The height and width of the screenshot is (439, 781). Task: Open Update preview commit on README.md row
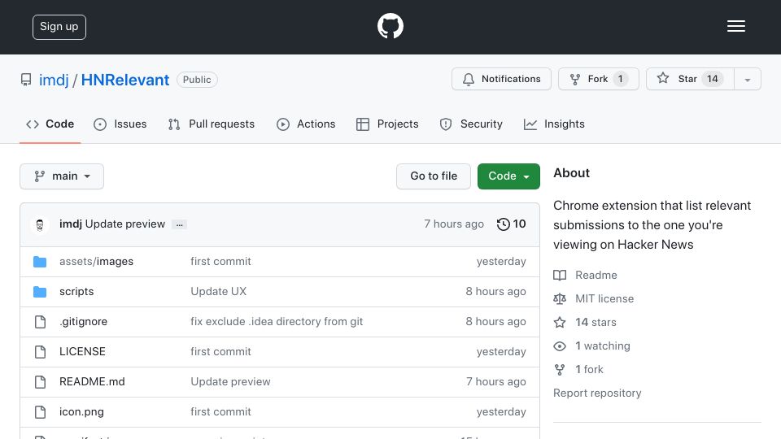tap(230, 382)
